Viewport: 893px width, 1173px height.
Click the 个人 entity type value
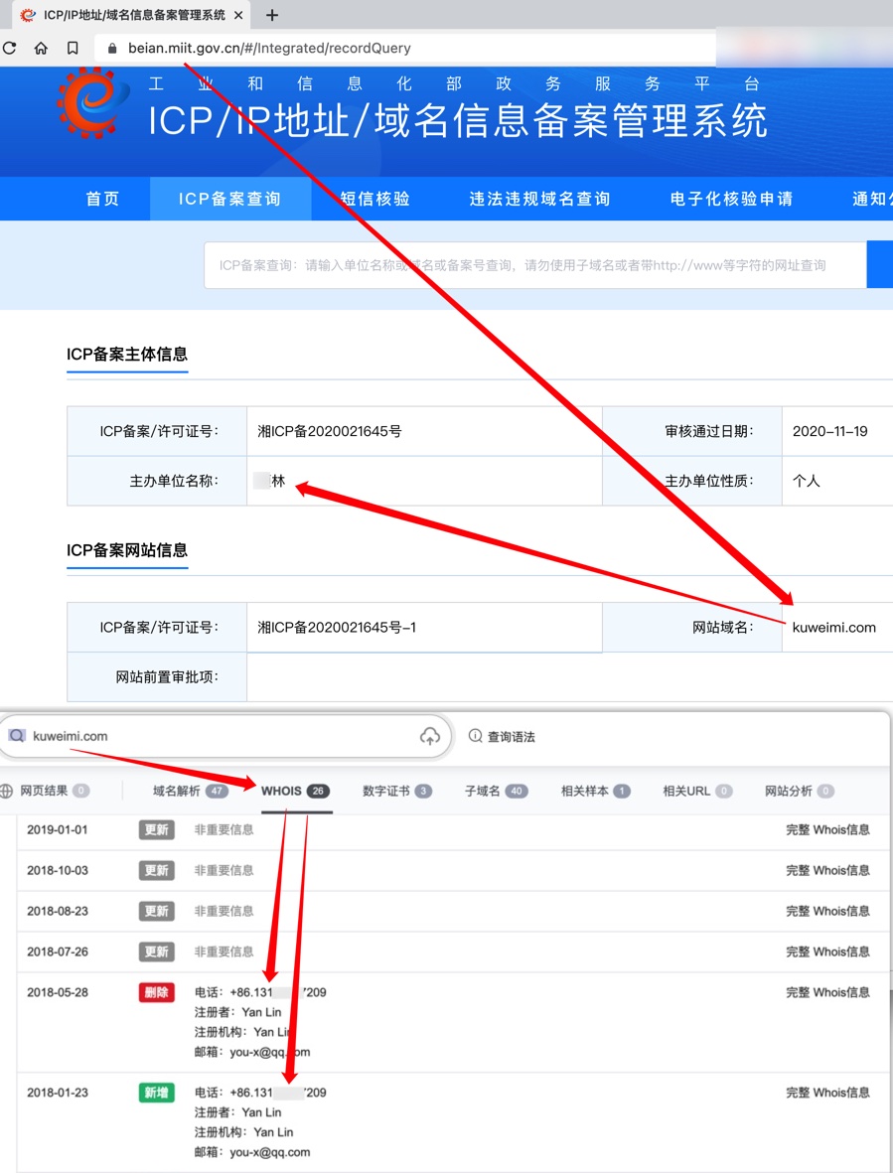click(x=807, y=481)
